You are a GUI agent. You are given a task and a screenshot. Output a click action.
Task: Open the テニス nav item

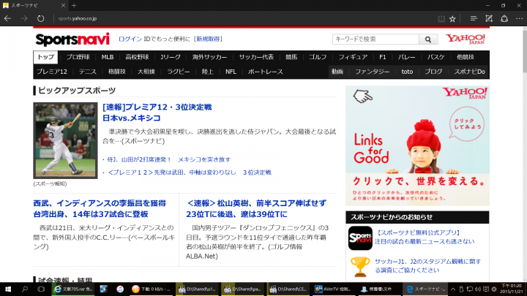tap(87, 72)
